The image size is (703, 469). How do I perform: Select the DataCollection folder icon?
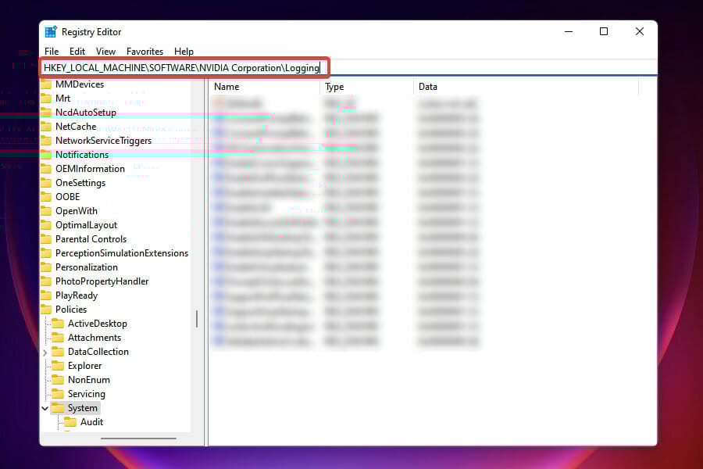point(58,352)
